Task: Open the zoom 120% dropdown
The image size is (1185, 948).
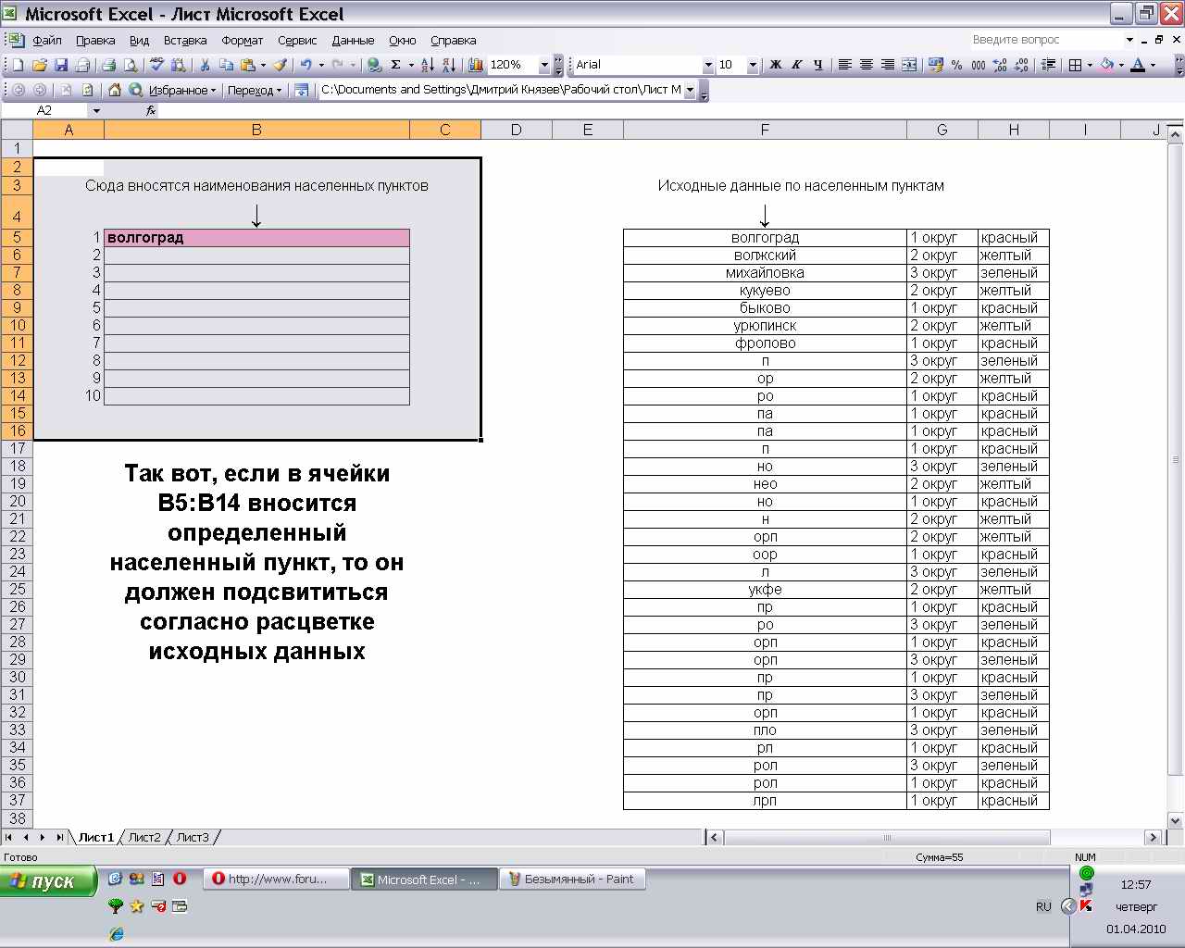Action: click(x=543, y=65)
